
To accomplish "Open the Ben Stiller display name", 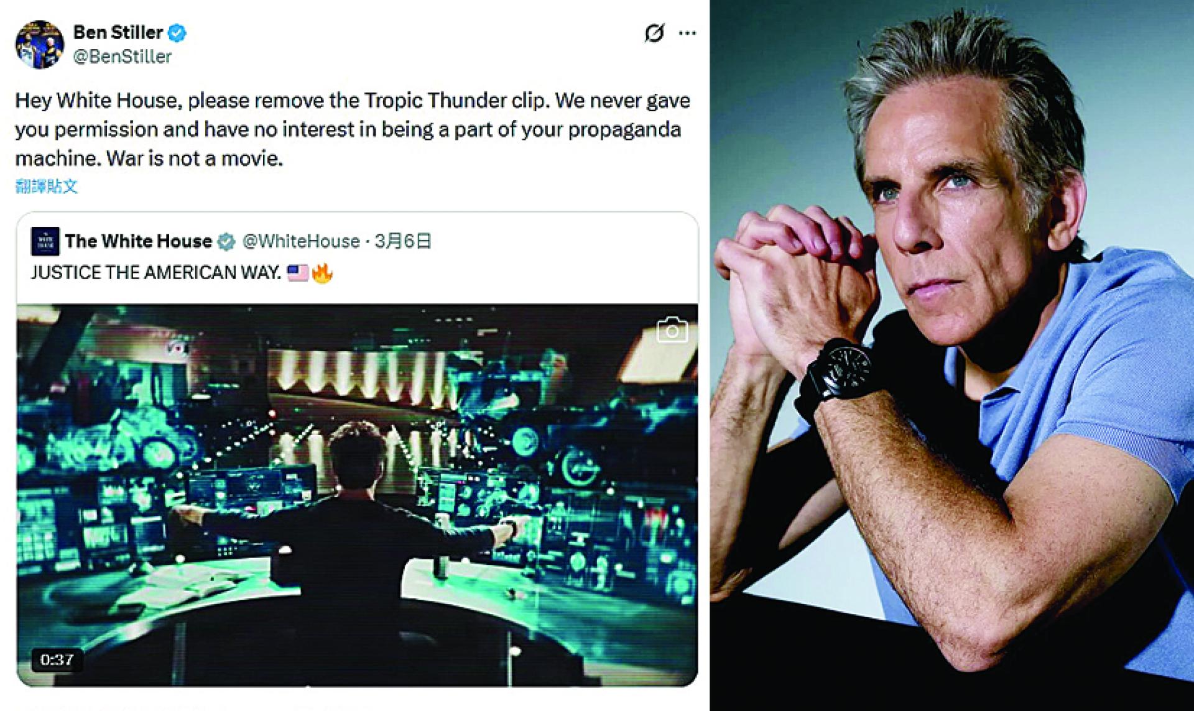I will [118, 32].
